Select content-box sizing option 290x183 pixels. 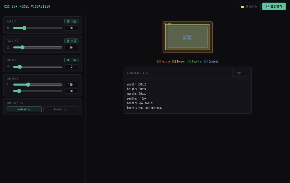[24, 109]
